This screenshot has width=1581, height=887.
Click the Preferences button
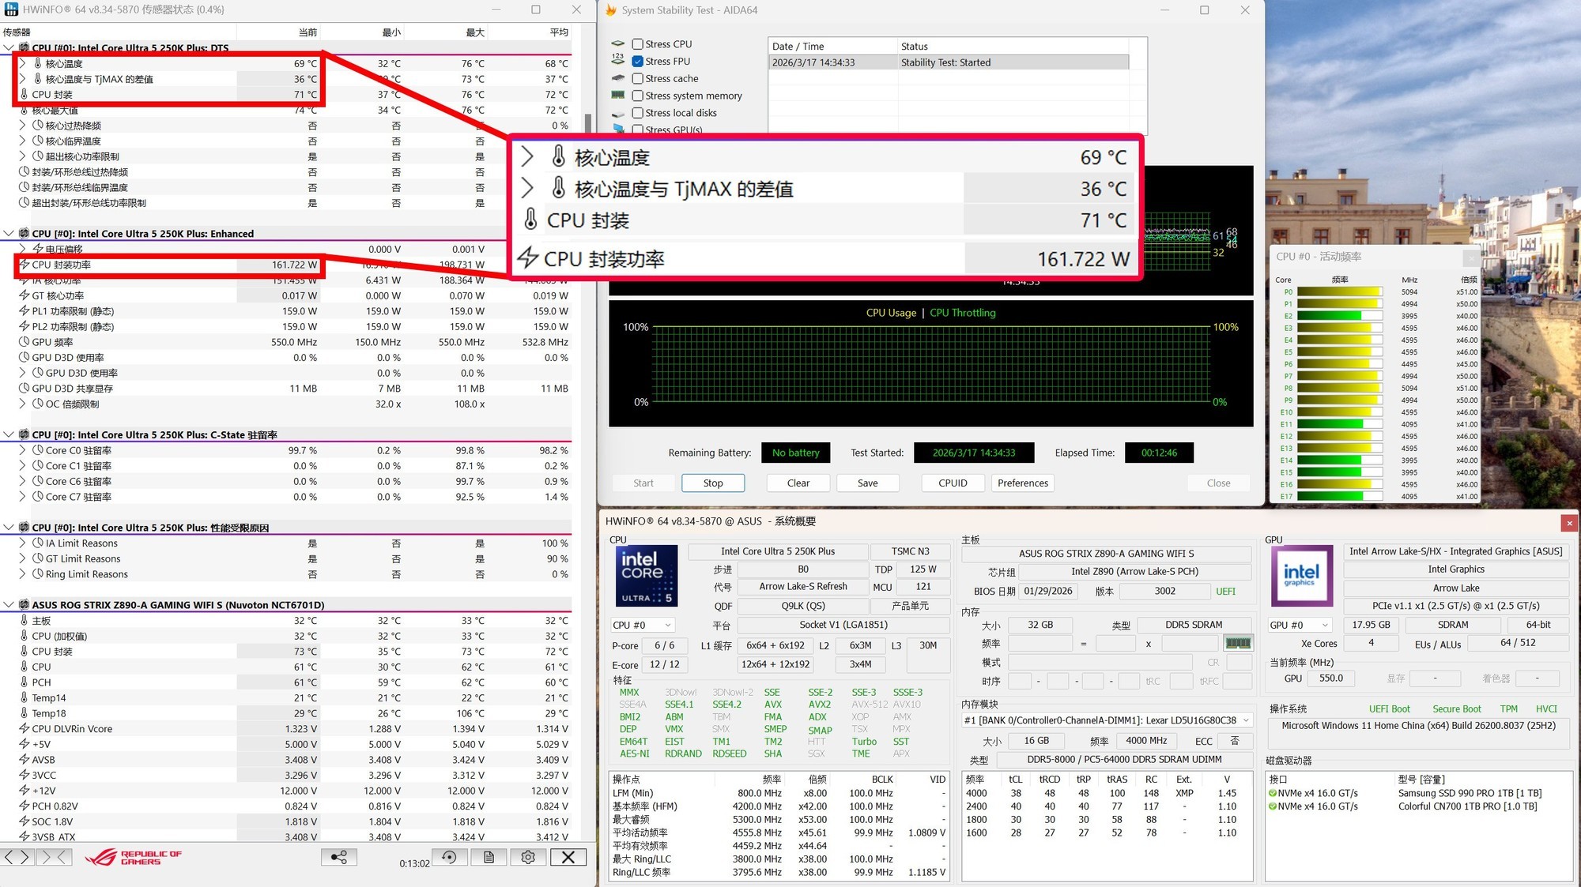[1022, 483]
